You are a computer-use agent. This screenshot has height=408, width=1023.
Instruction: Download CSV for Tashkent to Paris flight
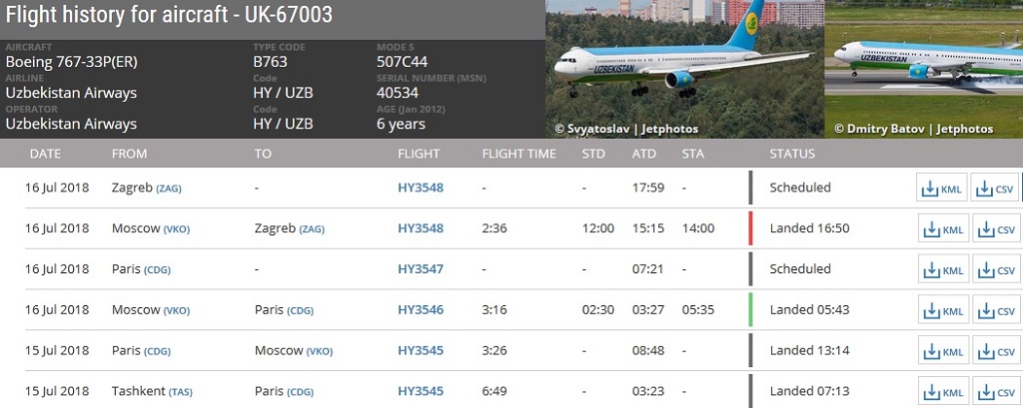pyautogui.click(x=996, y=392)
